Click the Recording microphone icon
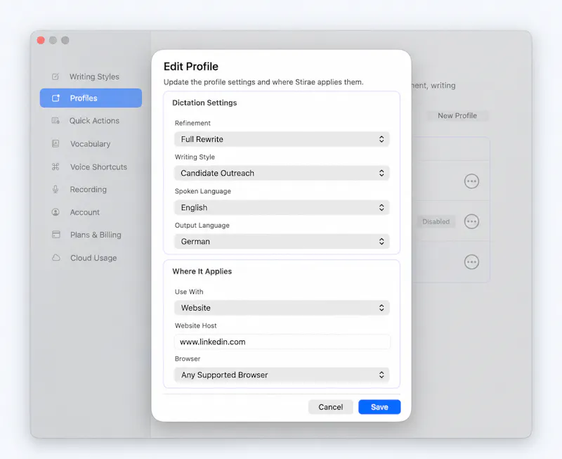 coord(55,189)
